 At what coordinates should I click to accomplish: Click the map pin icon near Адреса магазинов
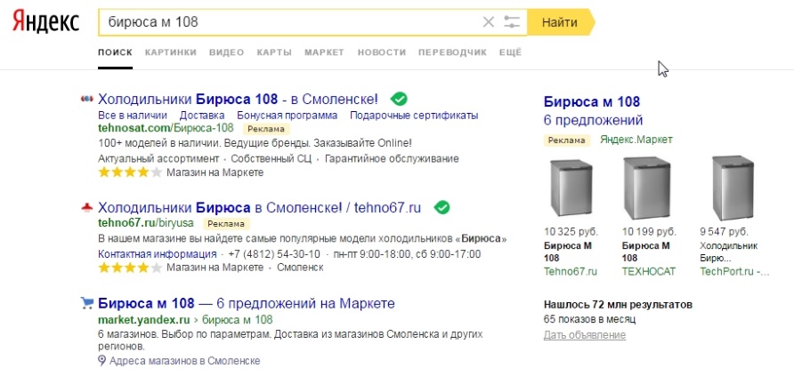coord(101,361)
